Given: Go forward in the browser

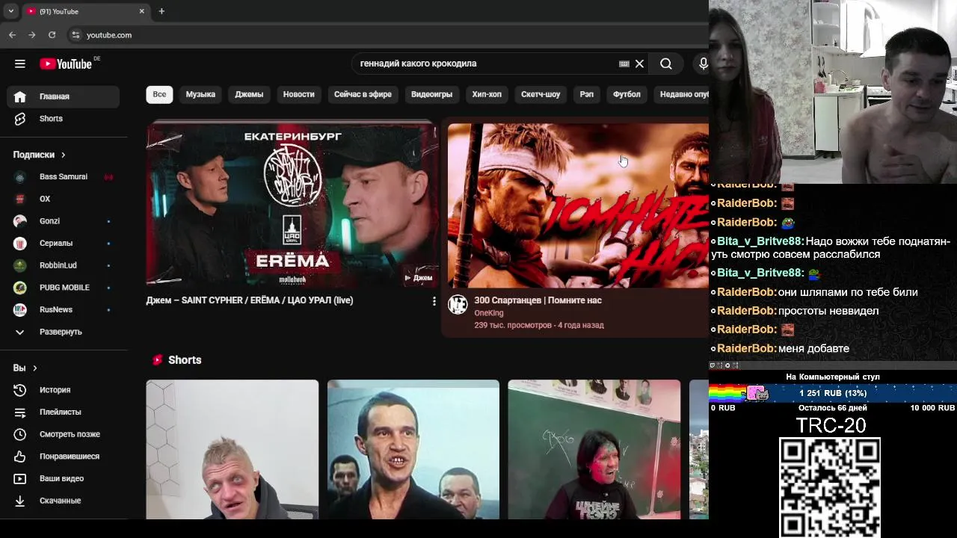Looking at the screenshot, I should coord(31,34).
